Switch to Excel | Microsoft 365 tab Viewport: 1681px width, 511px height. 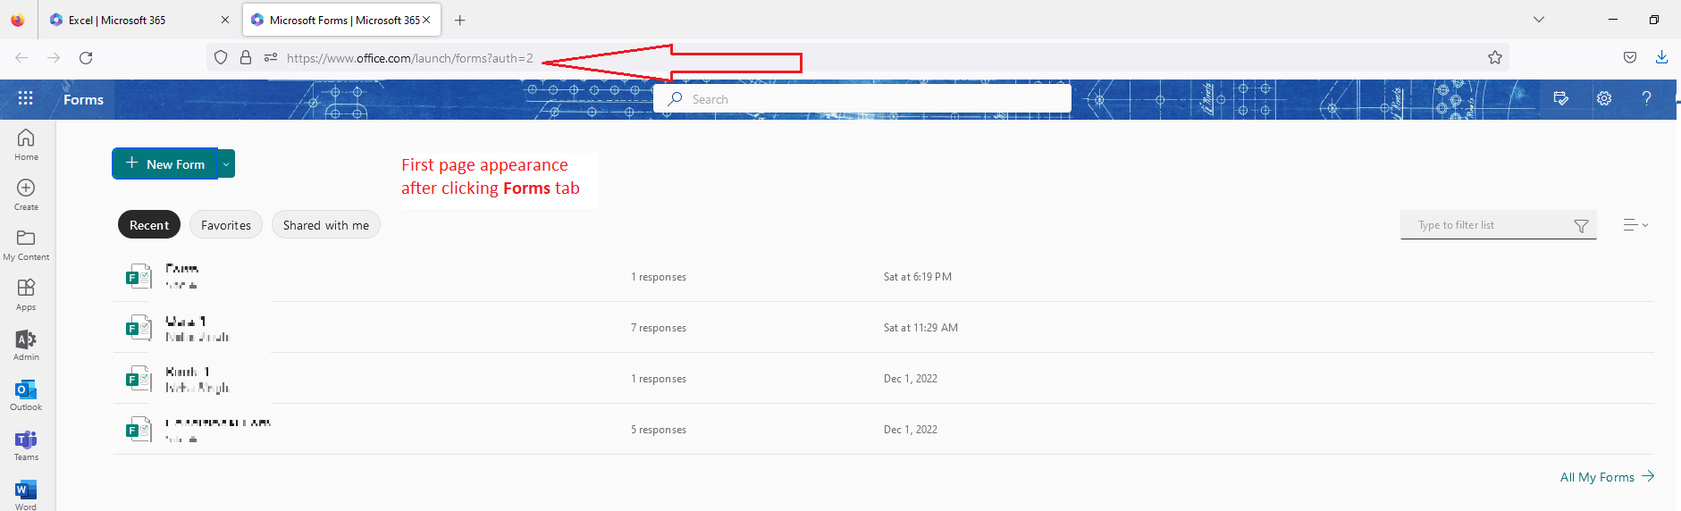(x=139, y=20)
